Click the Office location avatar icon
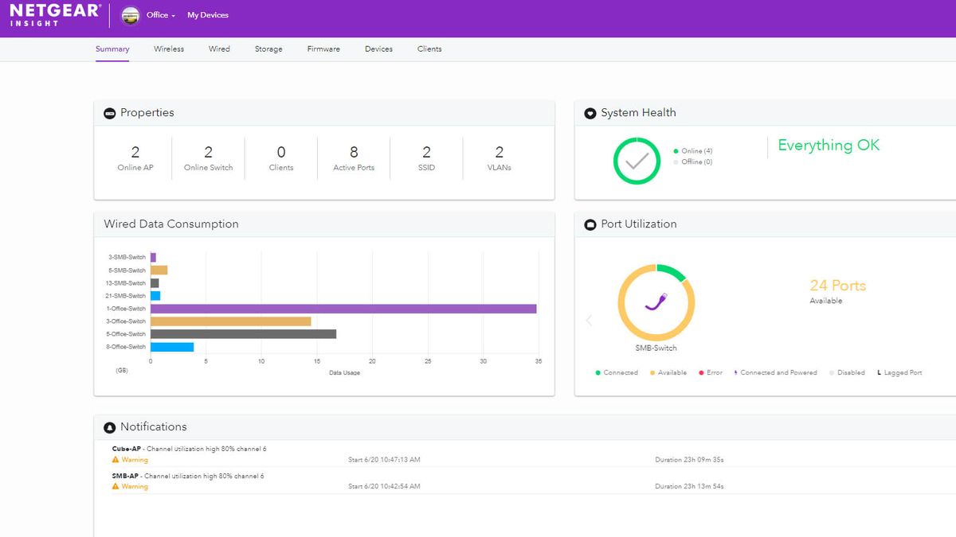The height and width of the screenshot is (537, 956). [x=130, y=15]
